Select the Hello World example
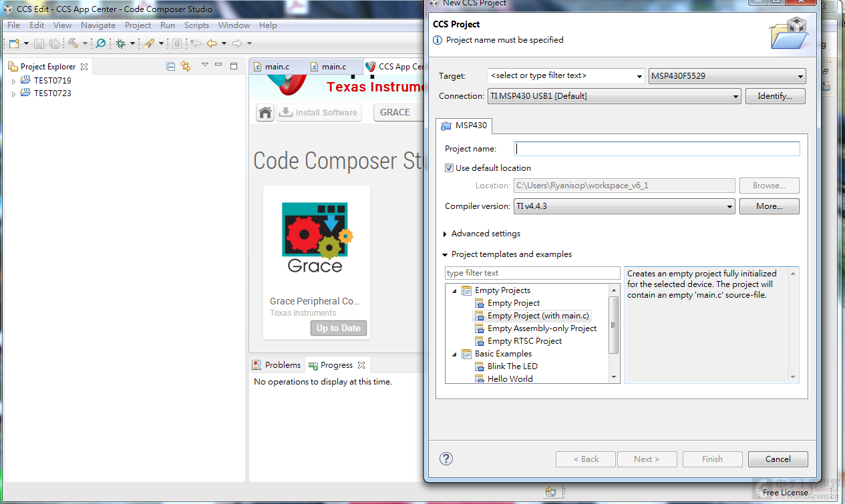Screen dimensions: 845x504 pos(510,379)
